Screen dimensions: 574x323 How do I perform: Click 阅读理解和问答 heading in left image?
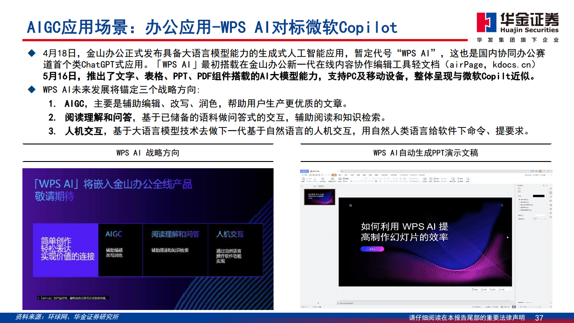pyautogui.click(x=175, y=234)
